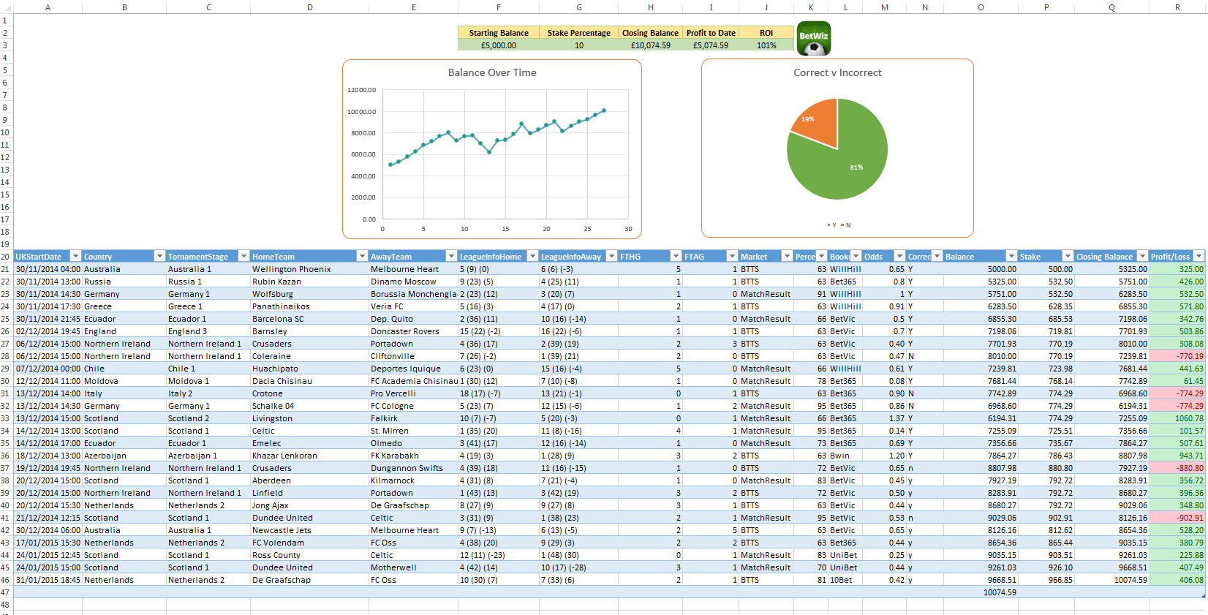Select the Doncaster Rovers cell
The image size is (1208, 615).
(x=413, y=331)
